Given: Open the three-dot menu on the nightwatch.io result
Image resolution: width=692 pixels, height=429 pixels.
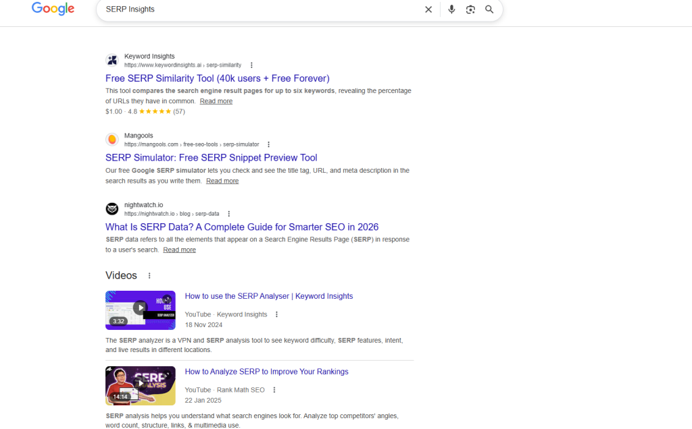Looking at the screenshot, I should [228, 213].
